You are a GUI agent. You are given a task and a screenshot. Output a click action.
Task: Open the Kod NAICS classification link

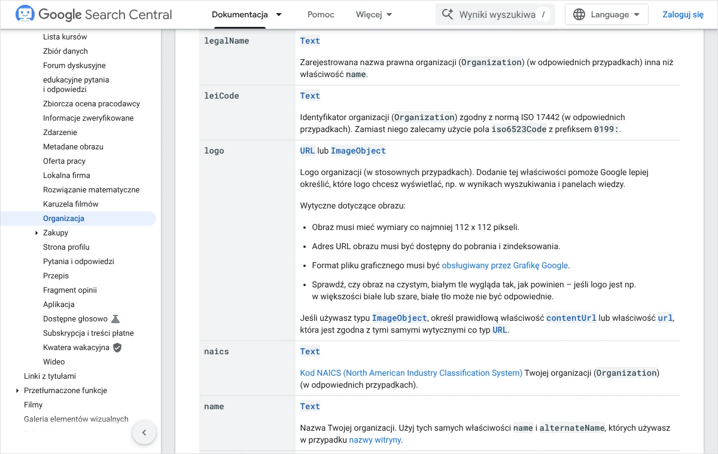411,373
